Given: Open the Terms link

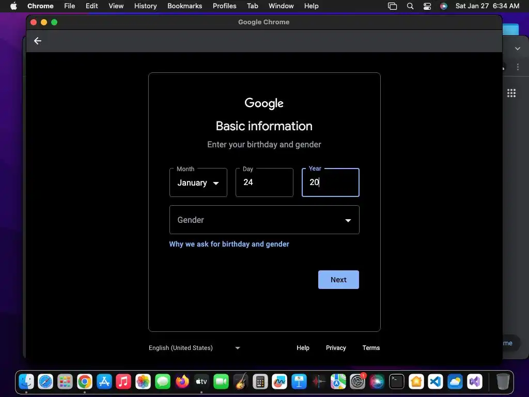Looking at the screenshot, I should tap(371, 348).
